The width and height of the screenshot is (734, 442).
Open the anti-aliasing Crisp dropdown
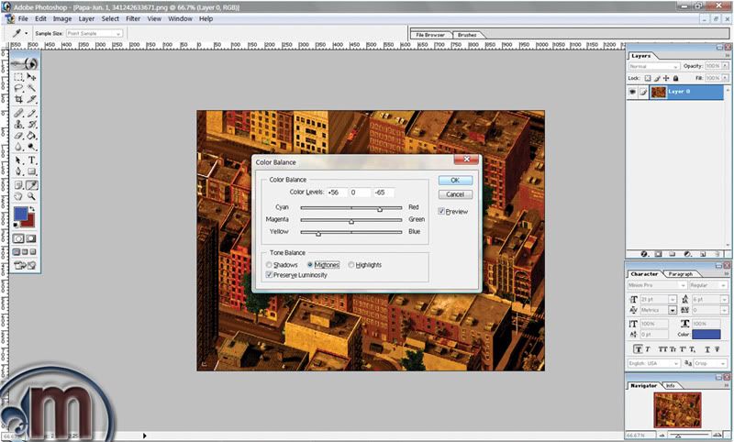tap(710, 363)
